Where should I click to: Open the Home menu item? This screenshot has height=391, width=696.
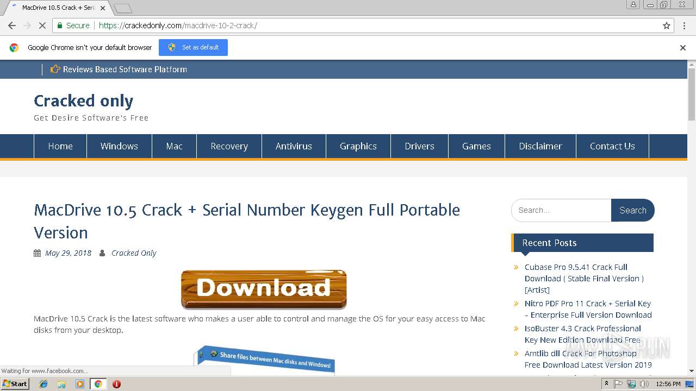click(x=60, y=146)
